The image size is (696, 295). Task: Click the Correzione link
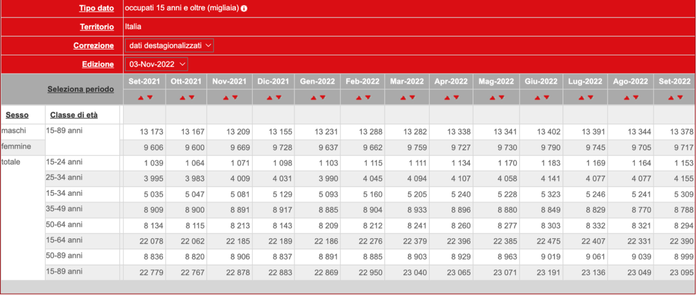[x=93, y=46]
